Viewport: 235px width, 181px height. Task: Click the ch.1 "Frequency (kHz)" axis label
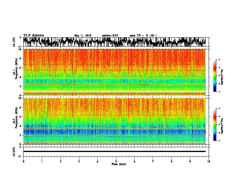[17, 69]
